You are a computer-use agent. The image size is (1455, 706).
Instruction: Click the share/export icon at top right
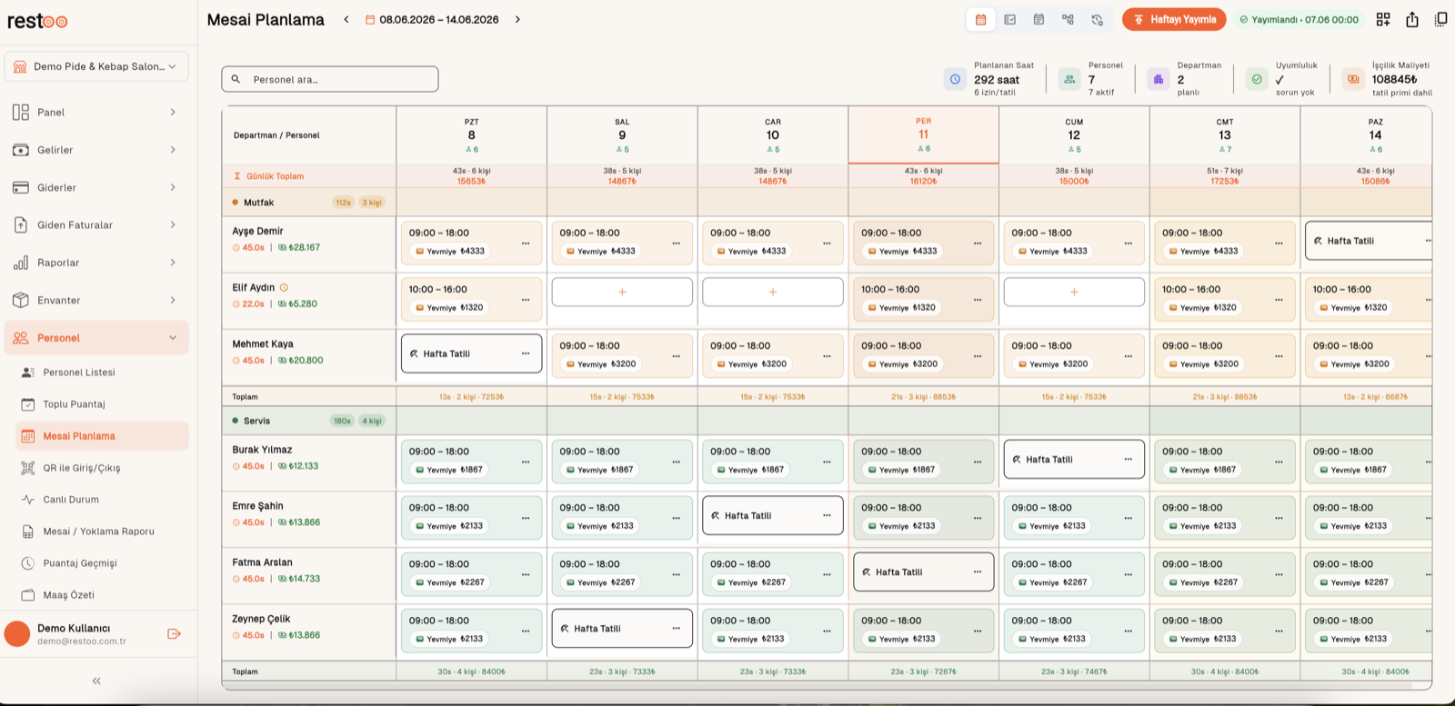(x=1412, y=19)
